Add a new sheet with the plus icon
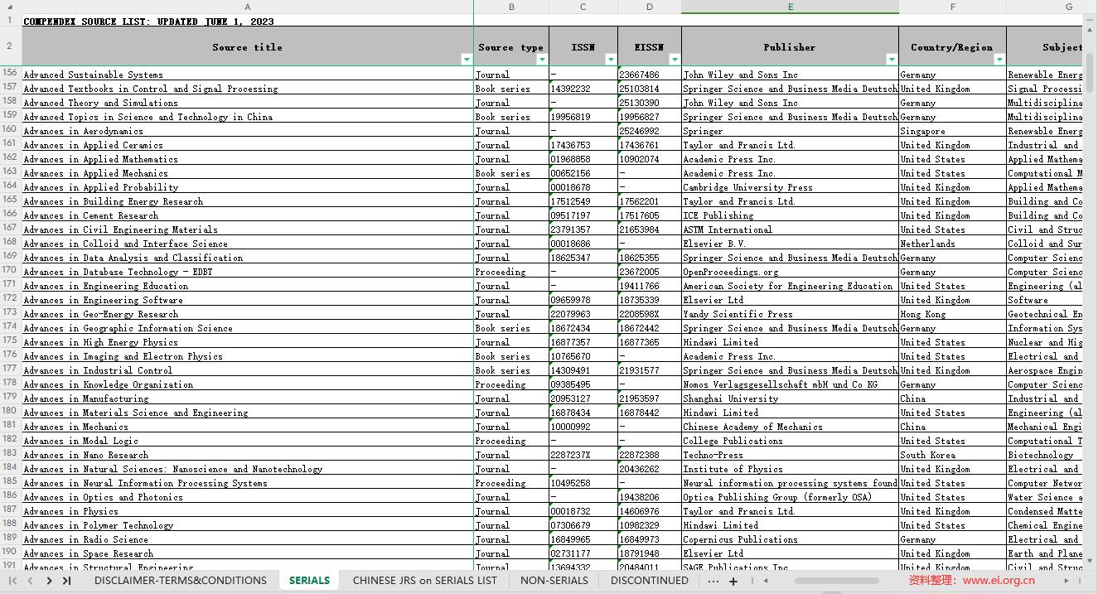This screenshot has height=594, width=1098. [x=733, y=581]
